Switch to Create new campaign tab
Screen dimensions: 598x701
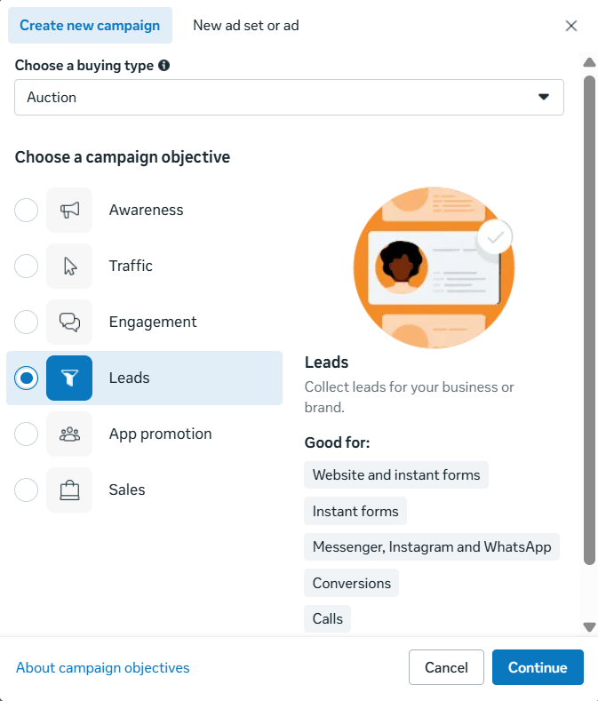[x=90, y=26]
